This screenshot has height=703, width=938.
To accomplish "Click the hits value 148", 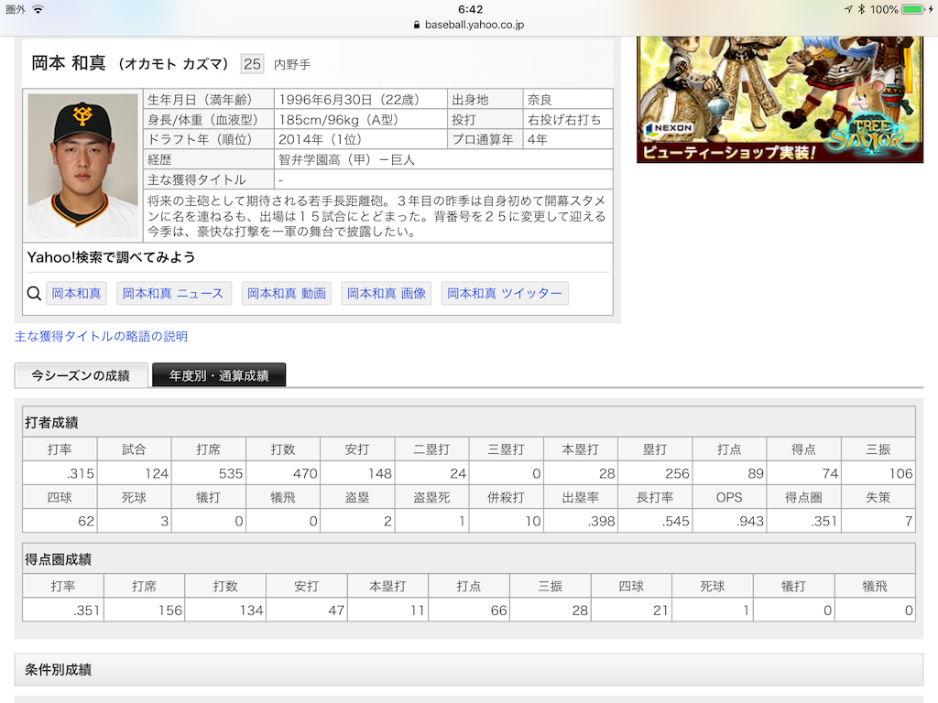I will [x=380, y=473].
